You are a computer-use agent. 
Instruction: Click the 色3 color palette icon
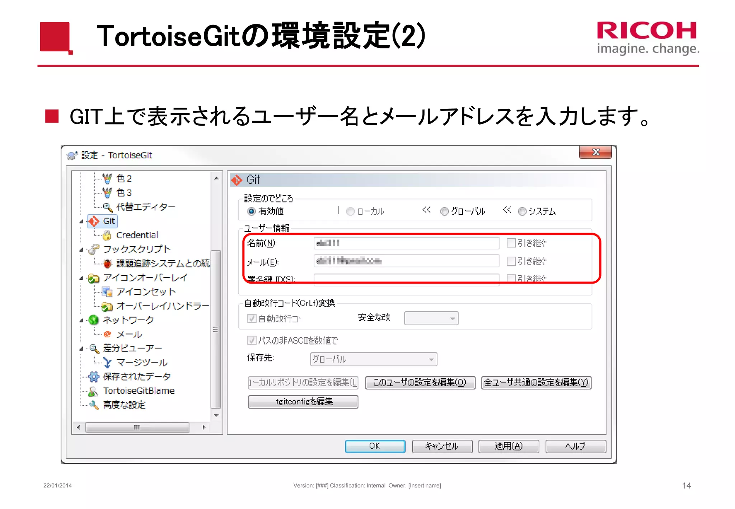107,193
